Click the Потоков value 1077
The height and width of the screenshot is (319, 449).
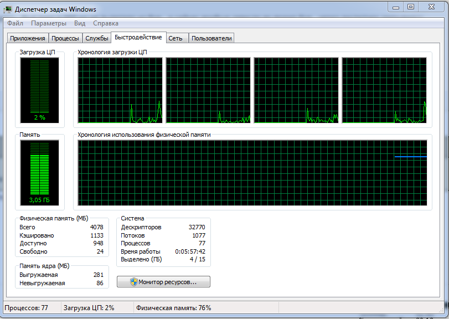click(199, 235)
